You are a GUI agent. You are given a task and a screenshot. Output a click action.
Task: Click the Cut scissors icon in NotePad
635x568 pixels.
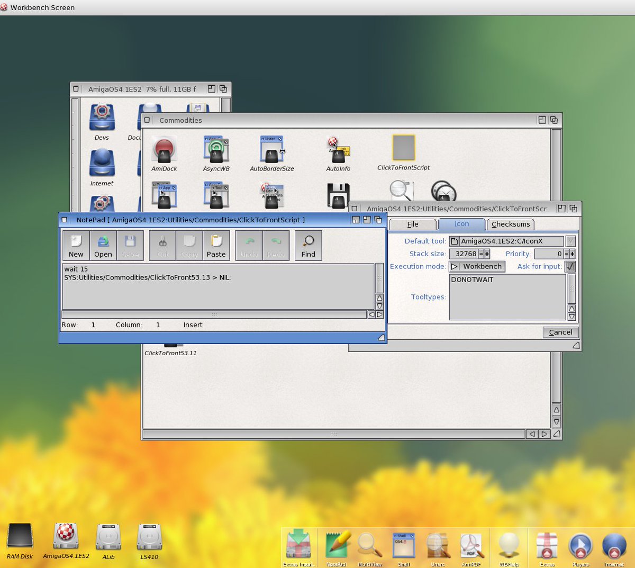point(162,246)
